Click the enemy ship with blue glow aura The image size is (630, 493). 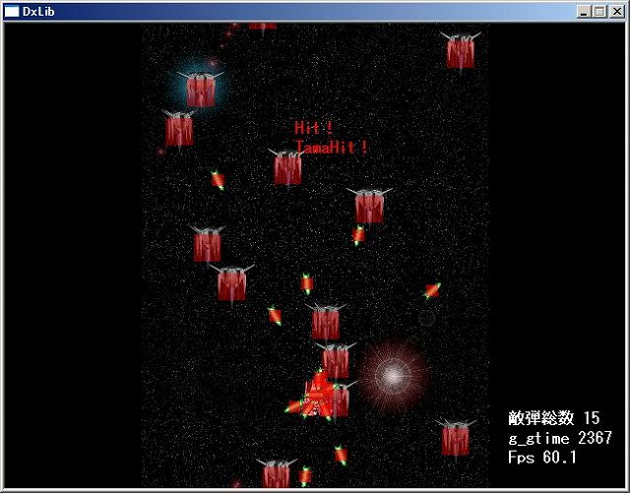[200, 90]
